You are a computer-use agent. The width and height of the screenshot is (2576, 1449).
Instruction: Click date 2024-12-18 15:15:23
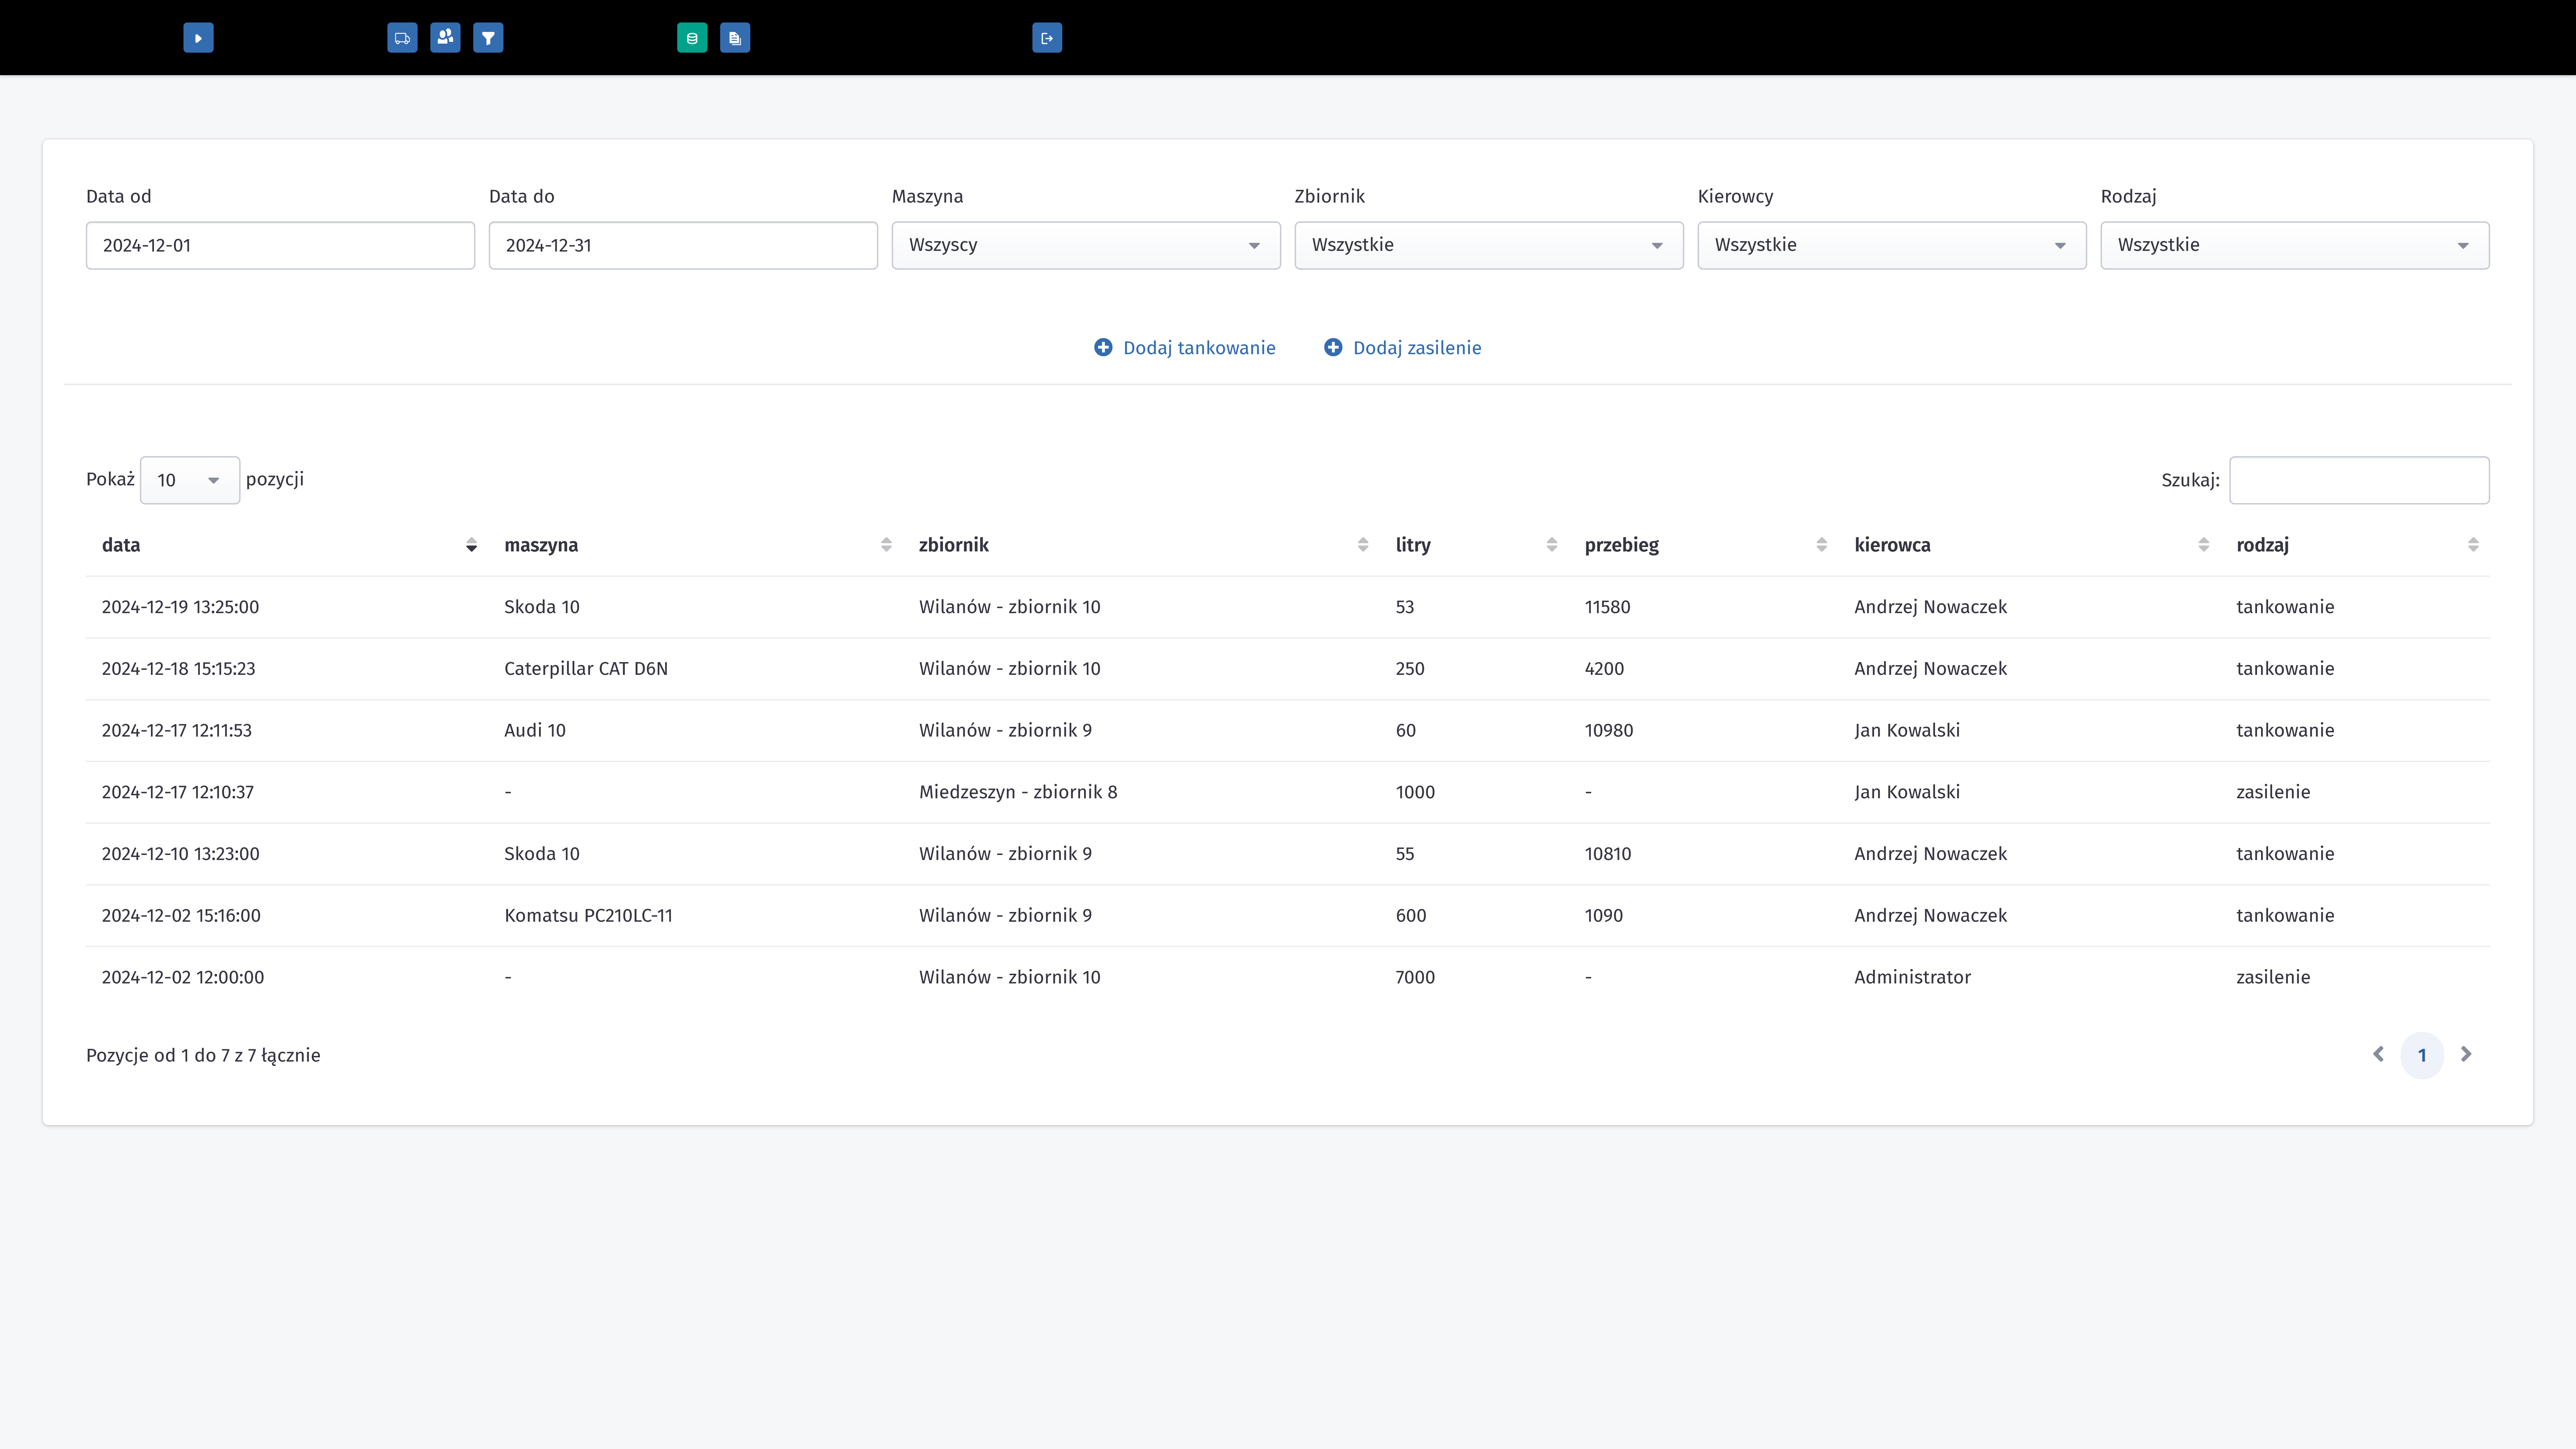click(178, 669)
